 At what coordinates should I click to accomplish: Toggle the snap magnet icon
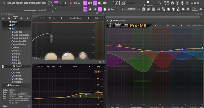click(109, 9)
